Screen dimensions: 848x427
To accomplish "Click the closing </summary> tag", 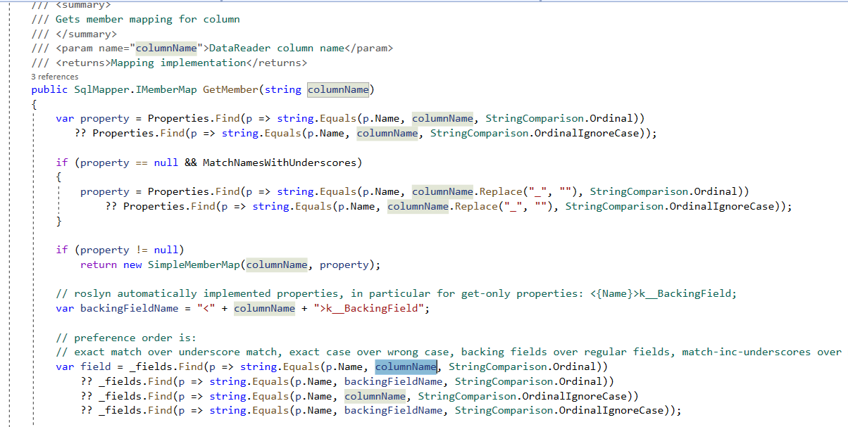I will click(86, 34).
